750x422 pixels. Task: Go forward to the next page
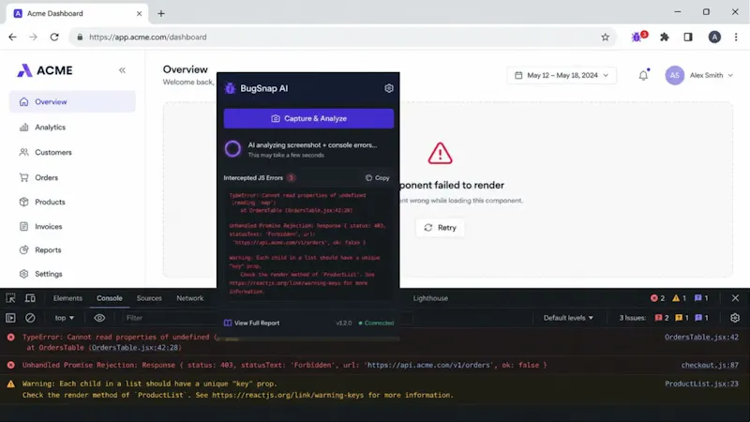(33, 37)
